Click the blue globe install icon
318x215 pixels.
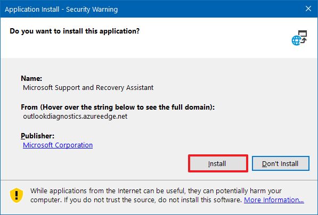[x=296, y=40]
